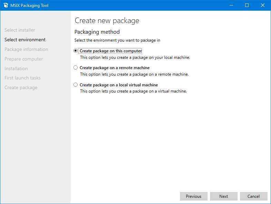The width and height of the screenshot is (271, 204).
Task: Click the Previous button
Action: tap(193, 196)
